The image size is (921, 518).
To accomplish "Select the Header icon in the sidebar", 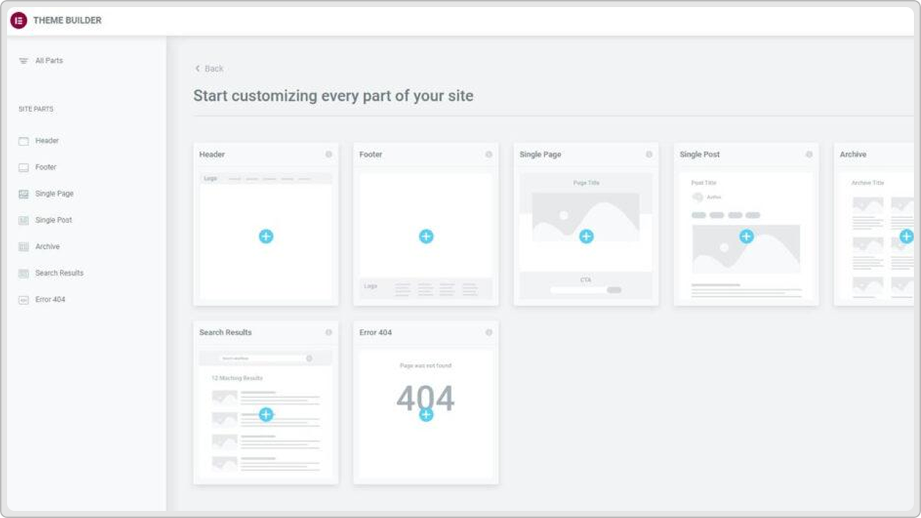I will [x=22, y=140].
